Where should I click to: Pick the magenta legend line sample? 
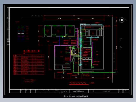[x=21, y=36]
